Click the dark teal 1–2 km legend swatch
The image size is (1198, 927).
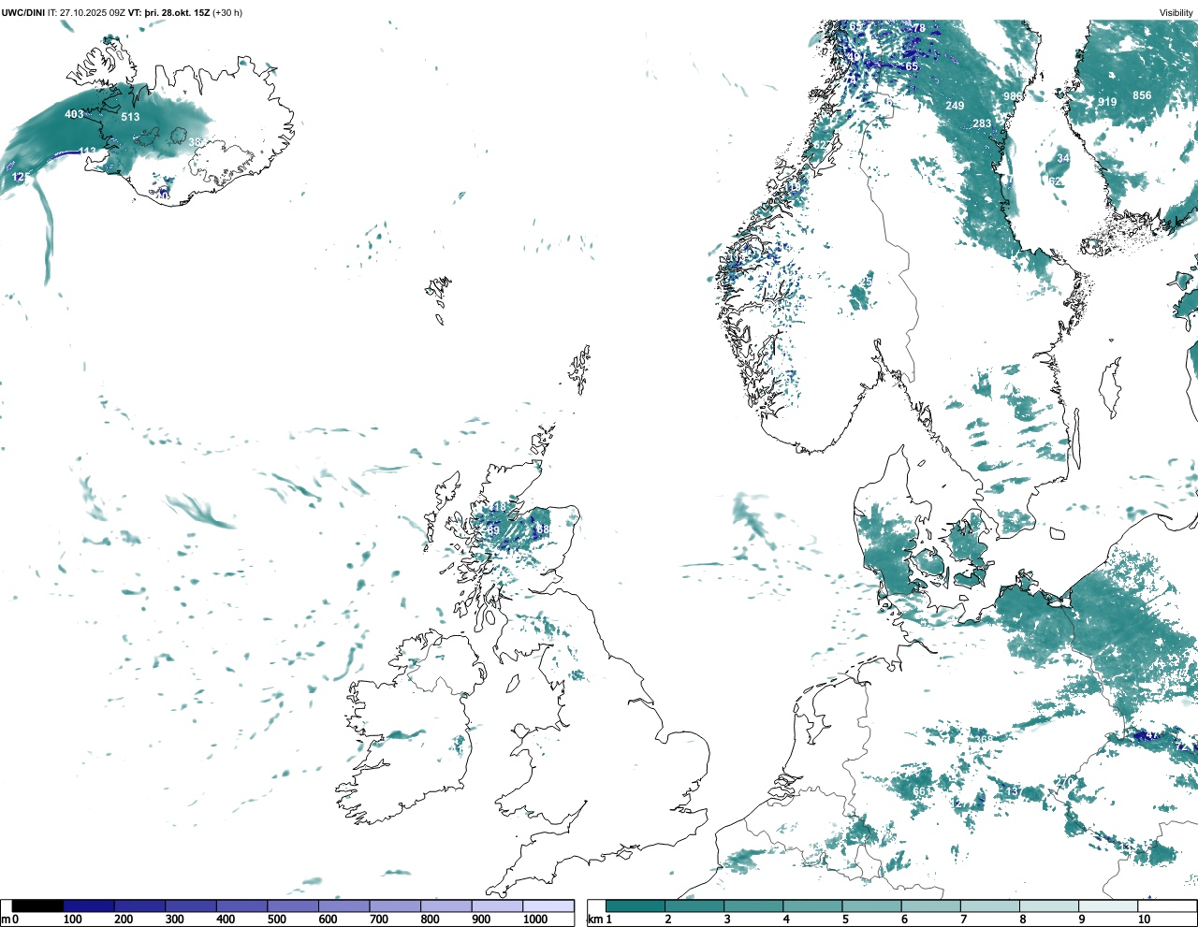(x=636, y=906)
